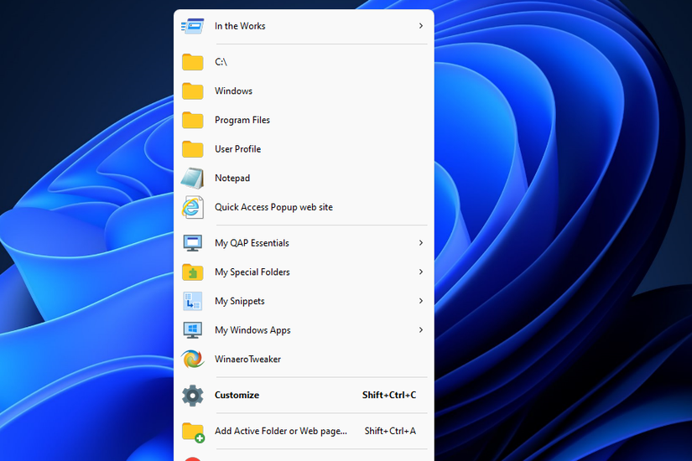Screen dimensions: 692x461
Task: Open the My QAP Essentials entry
Action: click(304, 243)
